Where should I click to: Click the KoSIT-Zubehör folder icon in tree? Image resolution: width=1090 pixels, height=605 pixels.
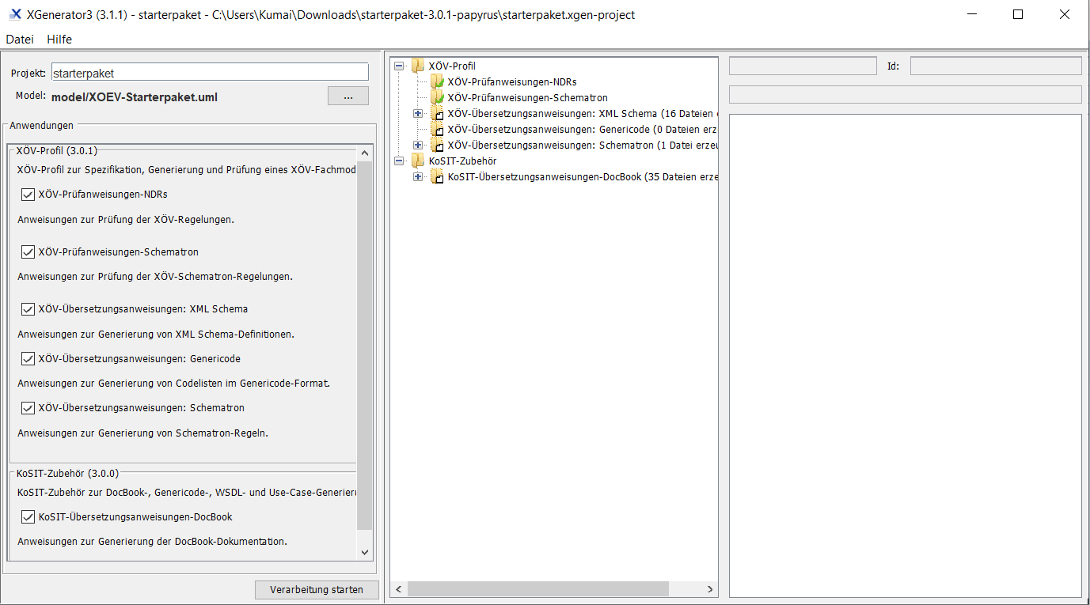coord(418,161)
